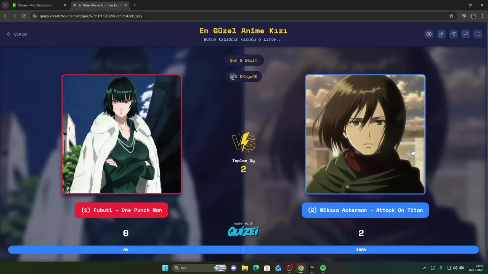Click the Toplam Oy total votes label

coord(243,161)
